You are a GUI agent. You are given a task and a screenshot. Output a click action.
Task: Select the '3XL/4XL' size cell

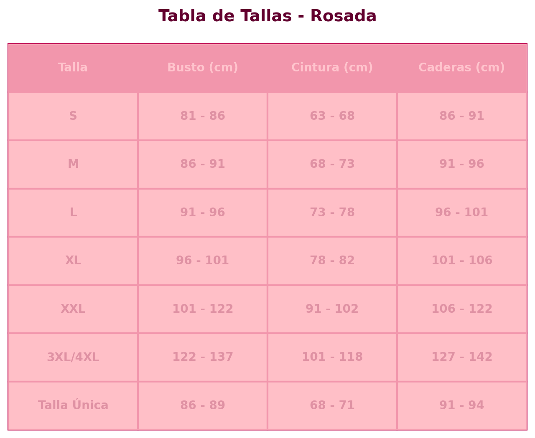[73, 357]
